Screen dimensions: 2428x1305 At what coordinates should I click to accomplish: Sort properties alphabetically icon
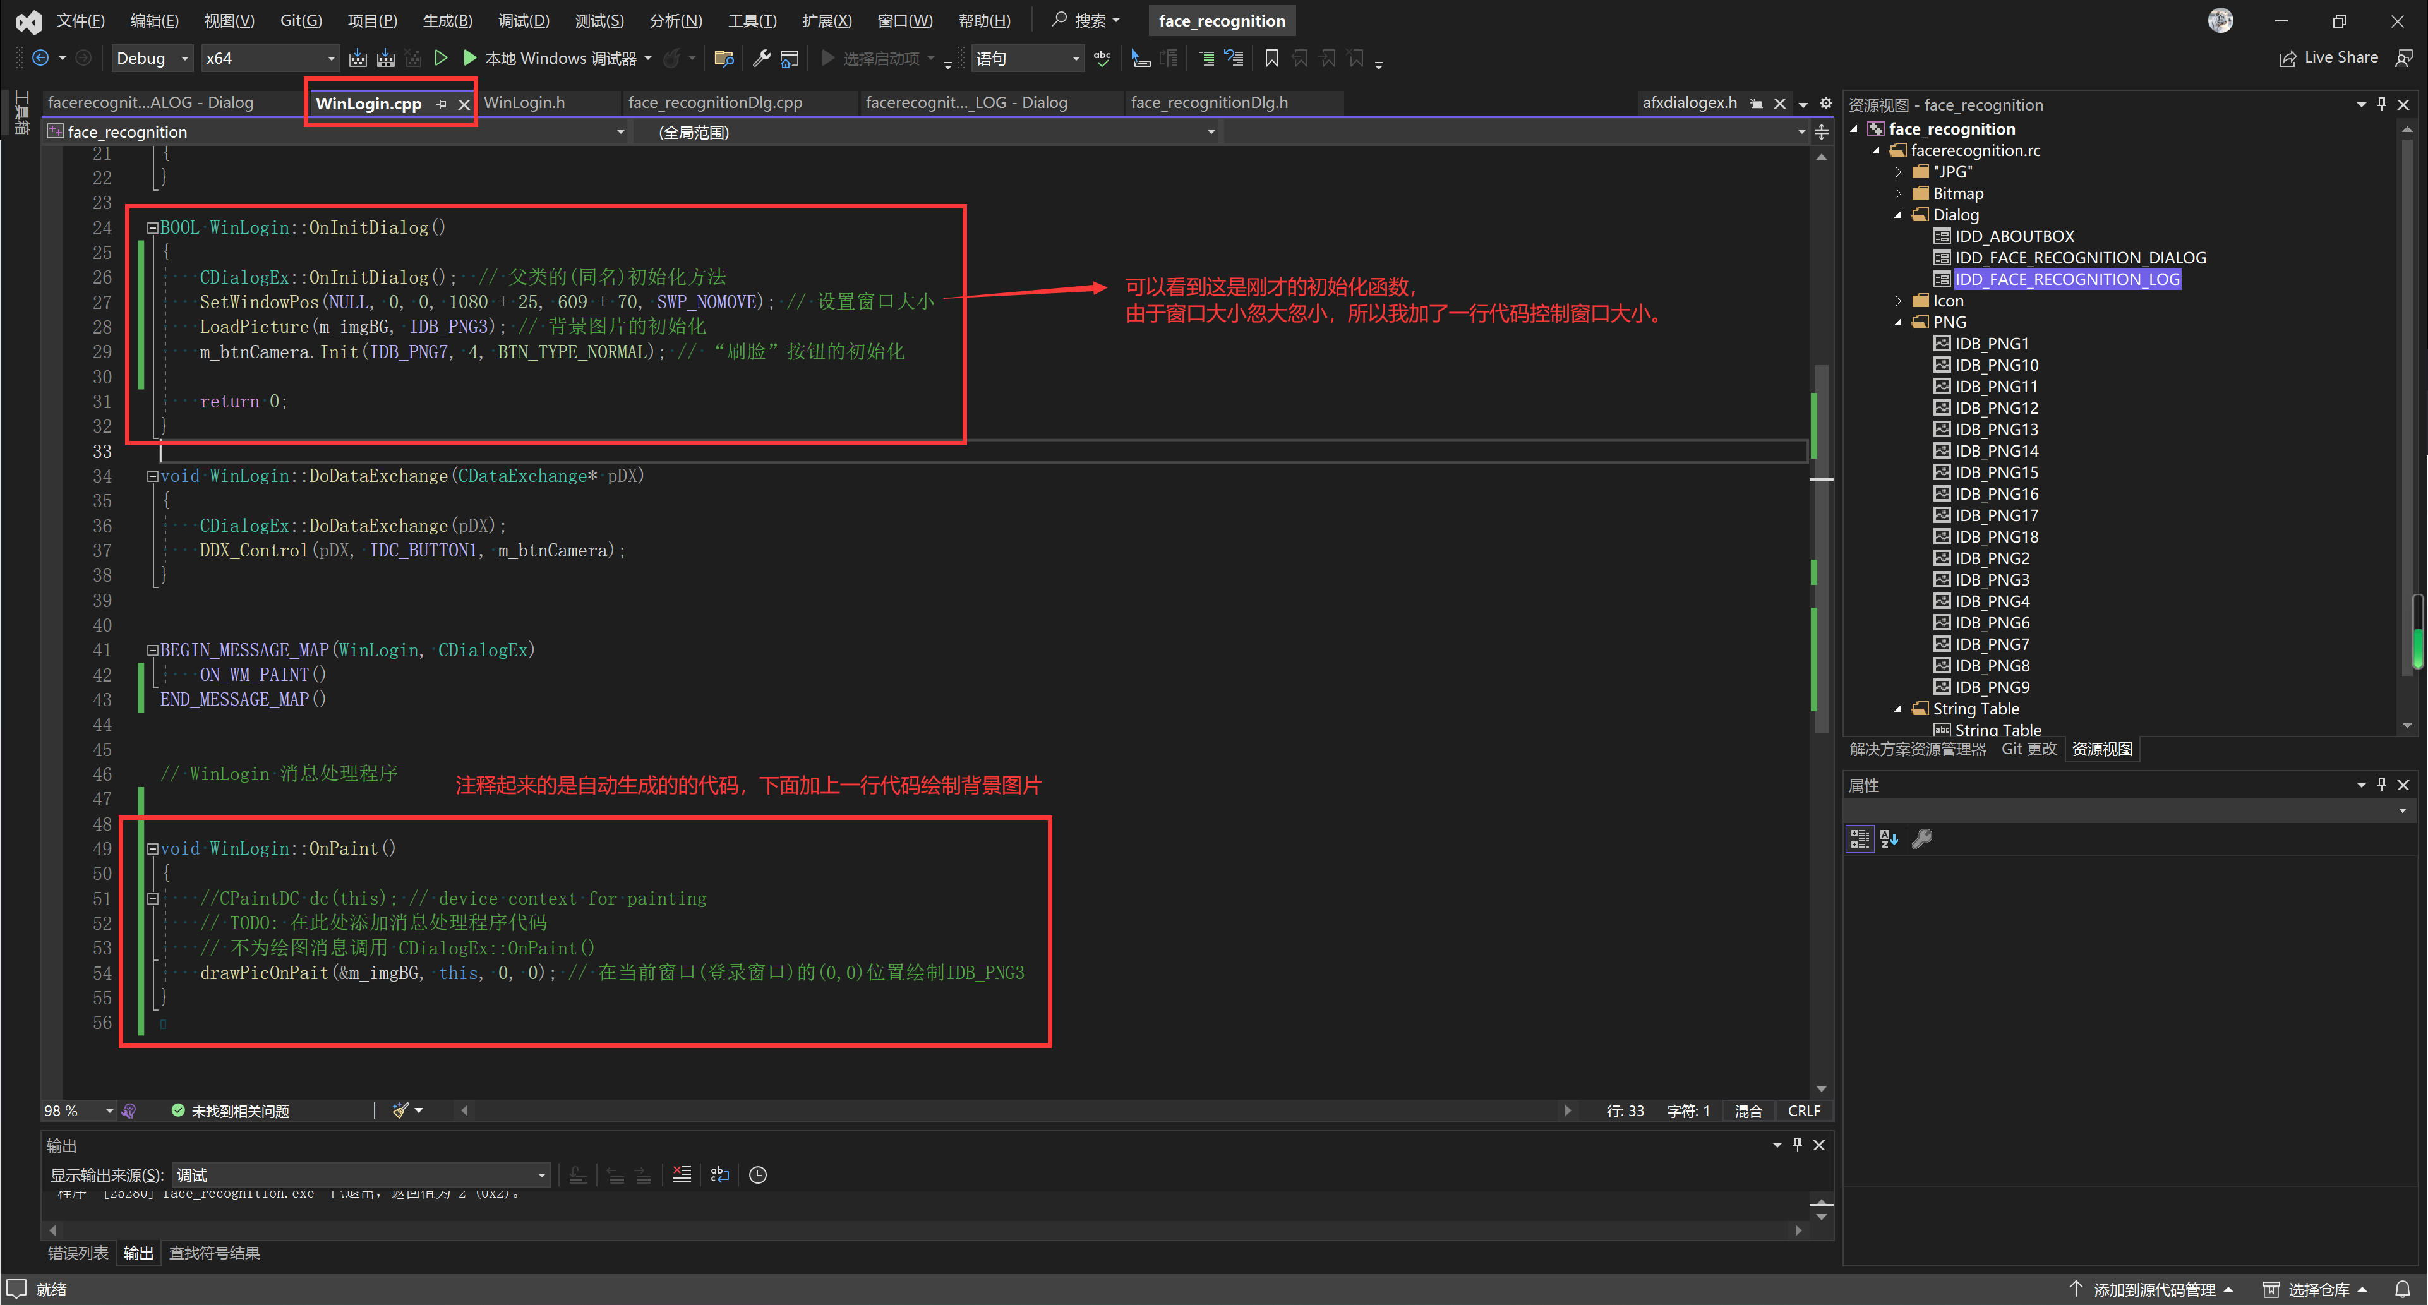pyautogui.click(x=1889, y=838)
